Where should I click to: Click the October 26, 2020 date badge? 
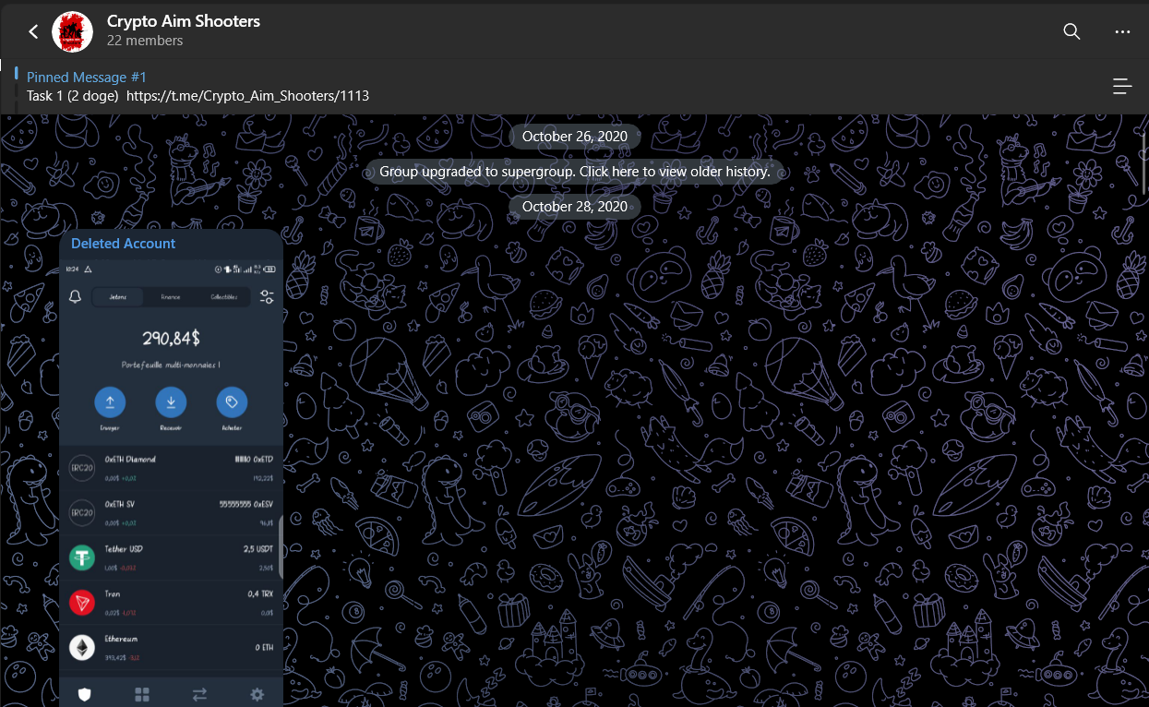[x=574, y=137]
